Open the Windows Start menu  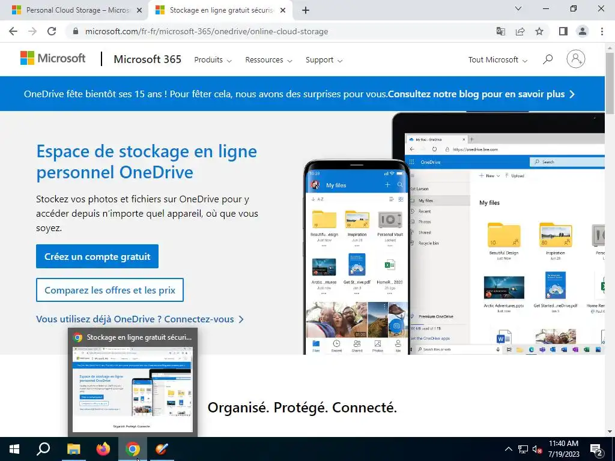pyautogui.click(x=14, y=449)
